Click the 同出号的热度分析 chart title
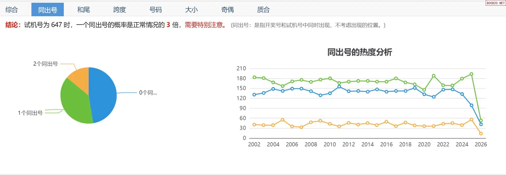506x175 pixels. 360,52
